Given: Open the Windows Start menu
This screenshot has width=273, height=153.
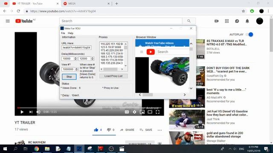Looking at the screenshot, I should point(5,149).
